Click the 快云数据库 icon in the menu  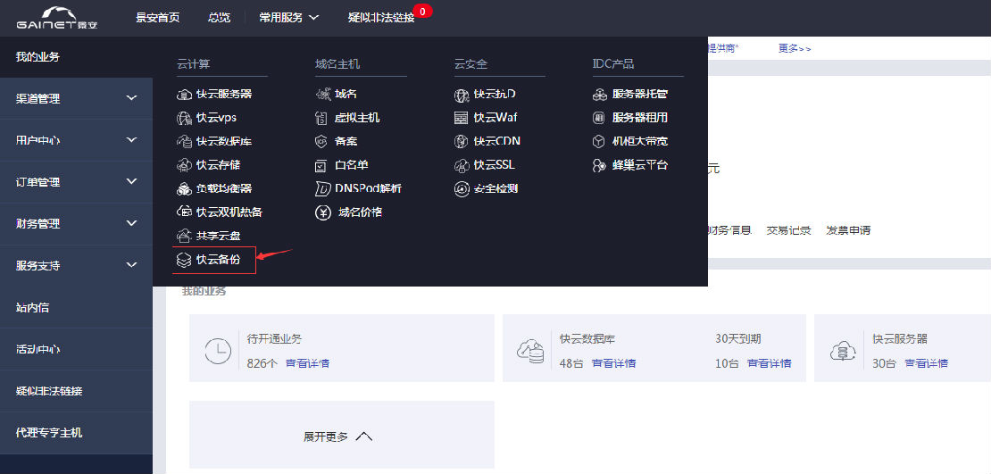tap(184, 141)
